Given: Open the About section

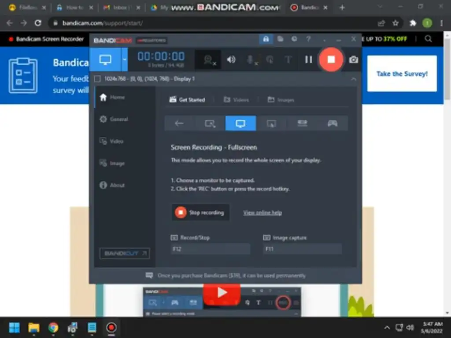Looking at the screenshot, I should coord(112,185).
